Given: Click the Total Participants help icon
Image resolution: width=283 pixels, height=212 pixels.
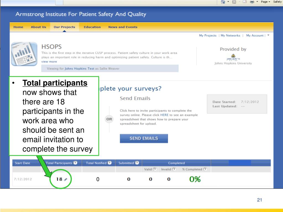Looking at the screenshot, I should [75, 163].
